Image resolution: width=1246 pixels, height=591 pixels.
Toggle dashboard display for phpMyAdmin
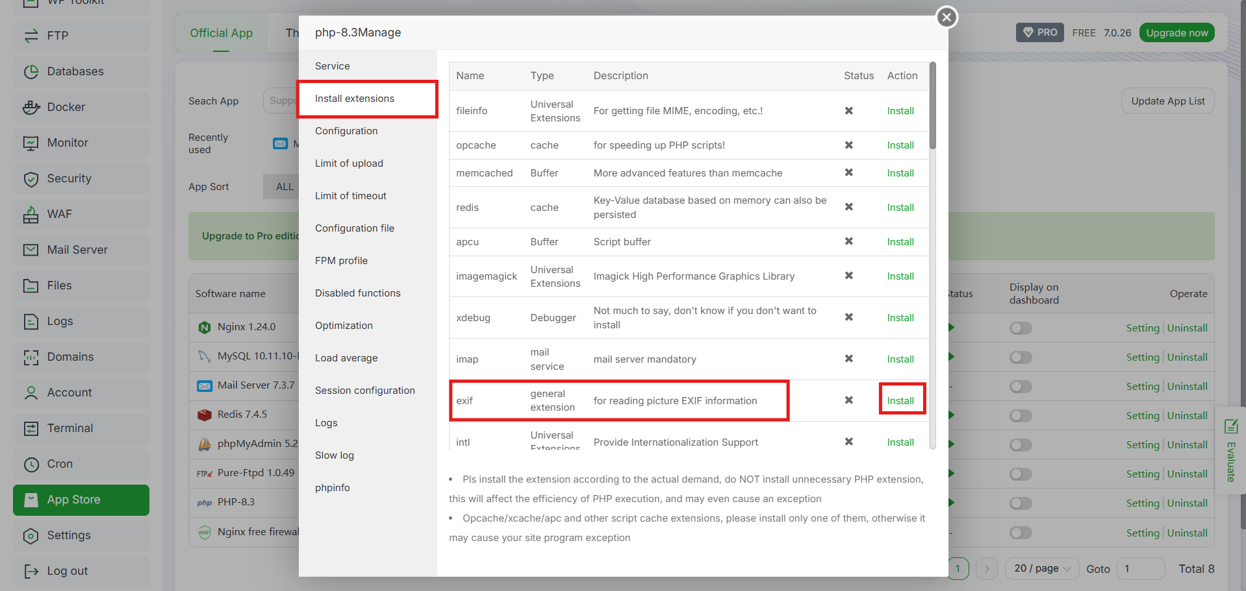pos(1021,445)
